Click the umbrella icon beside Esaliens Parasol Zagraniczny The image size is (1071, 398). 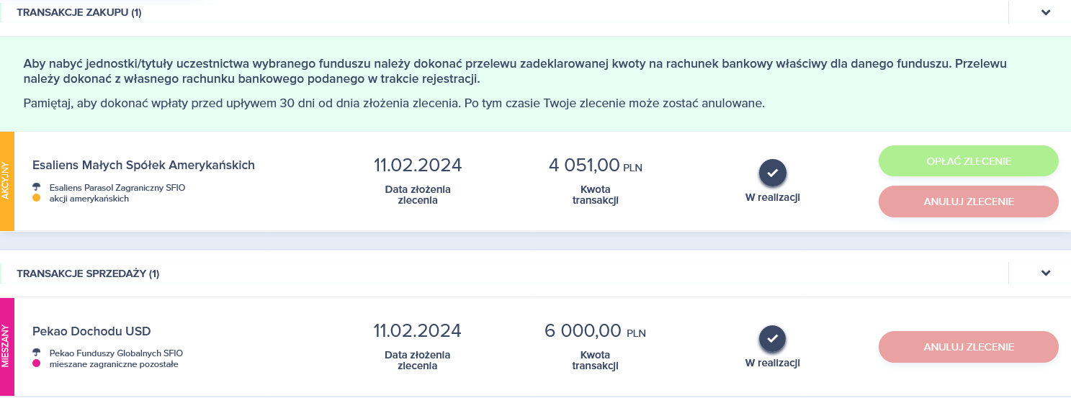click(x=36, y=187)
